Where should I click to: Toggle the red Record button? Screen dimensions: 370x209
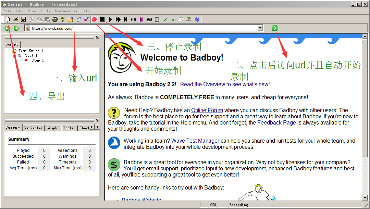[x=94, y=19]
